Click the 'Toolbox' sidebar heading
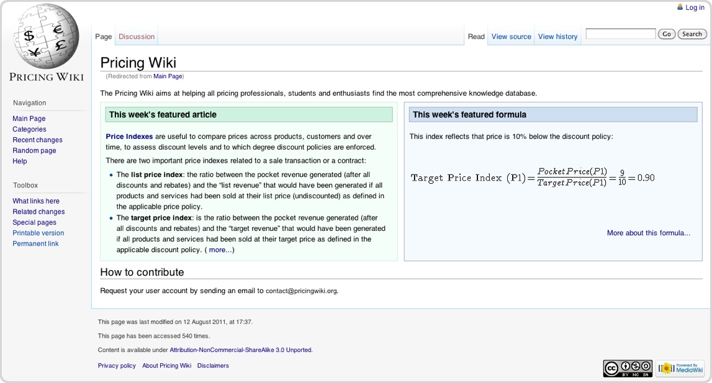The width and height of the screenshot is (712, 383). click(25, 186)
